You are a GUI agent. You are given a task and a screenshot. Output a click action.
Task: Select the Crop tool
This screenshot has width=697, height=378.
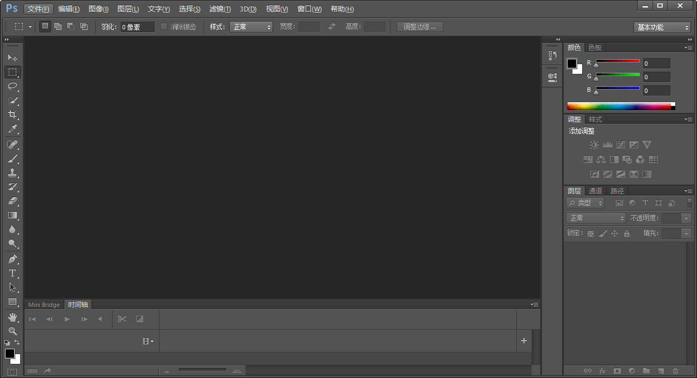click(13, 114)
